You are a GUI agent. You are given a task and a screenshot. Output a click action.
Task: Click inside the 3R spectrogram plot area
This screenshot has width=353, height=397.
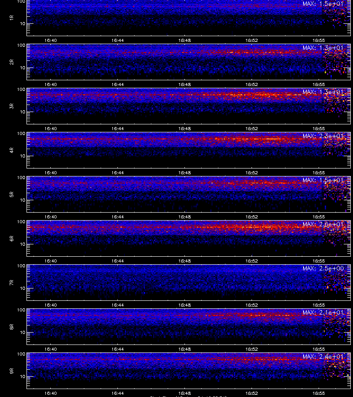pyautogui.click(x=188, y=106)
